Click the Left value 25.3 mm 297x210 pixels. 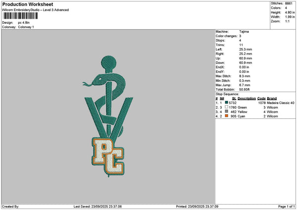[246, 50]
